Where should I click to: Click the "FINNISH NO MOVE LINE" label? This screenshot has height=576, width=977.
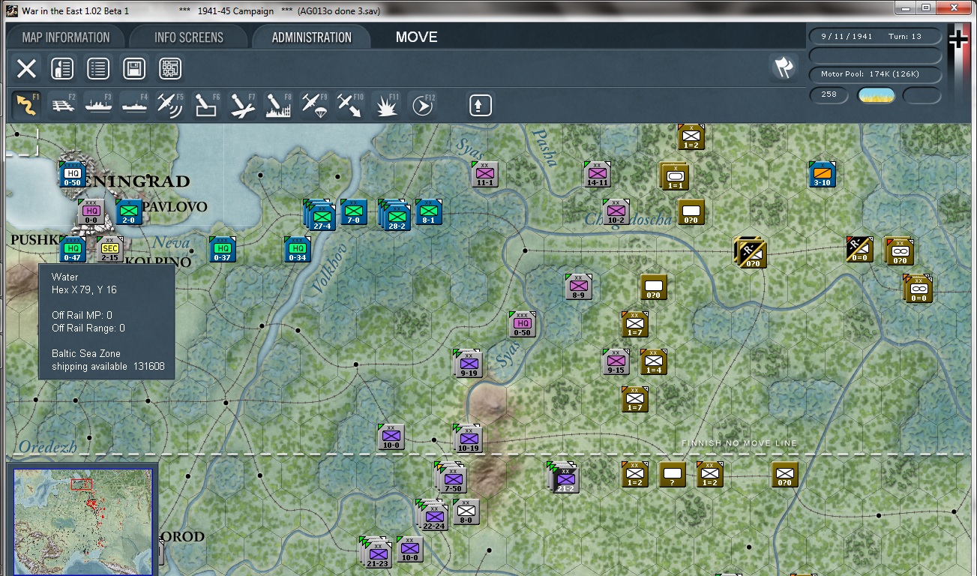[739, 443]
